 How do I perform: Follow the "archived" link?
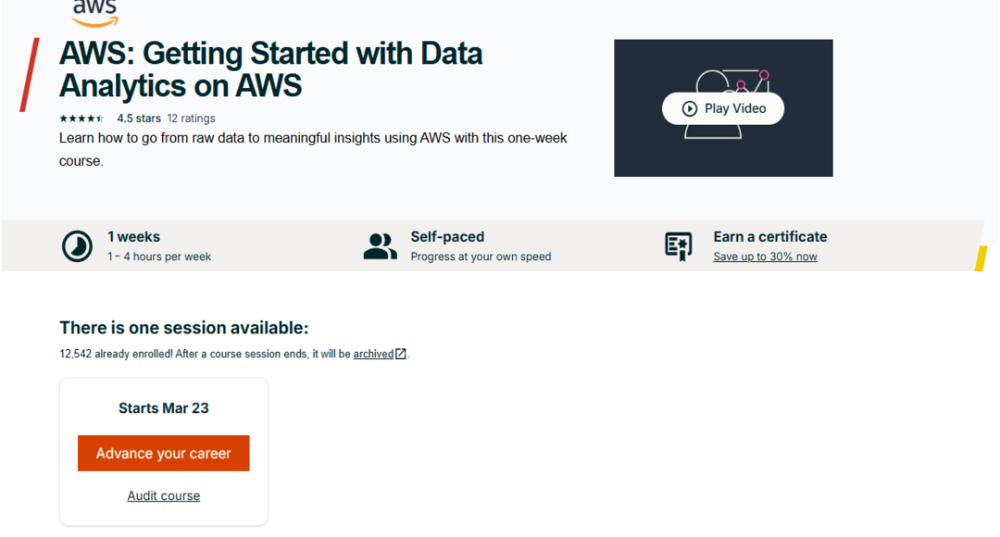[x=373, y=354]
